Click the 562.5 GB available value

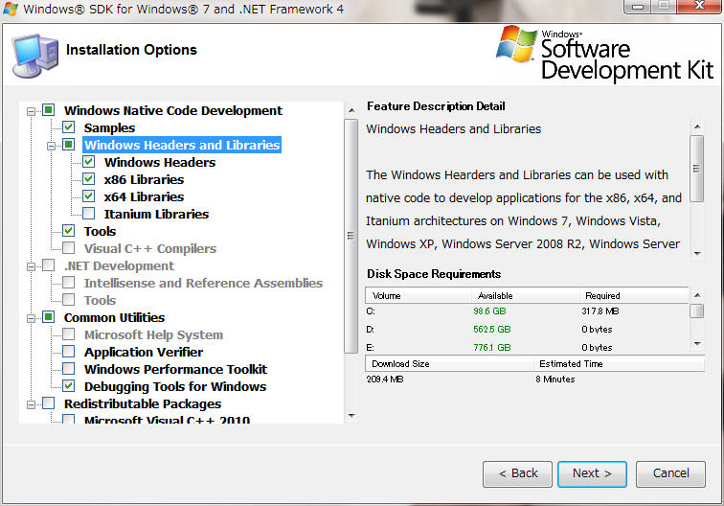pyautogui.click(x=491, y=330)
